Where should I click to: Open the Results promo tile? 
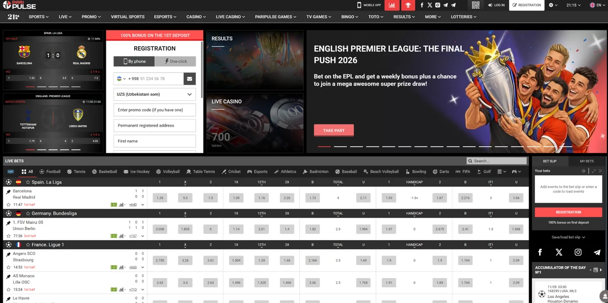pyautogui.click(x=255, y=60)
